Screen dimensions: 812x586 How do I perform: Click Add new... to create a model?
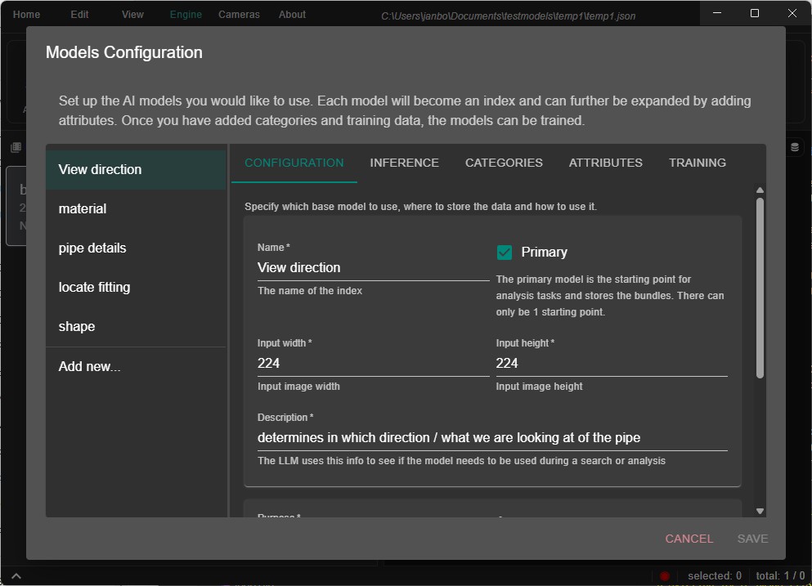(89, 366)
